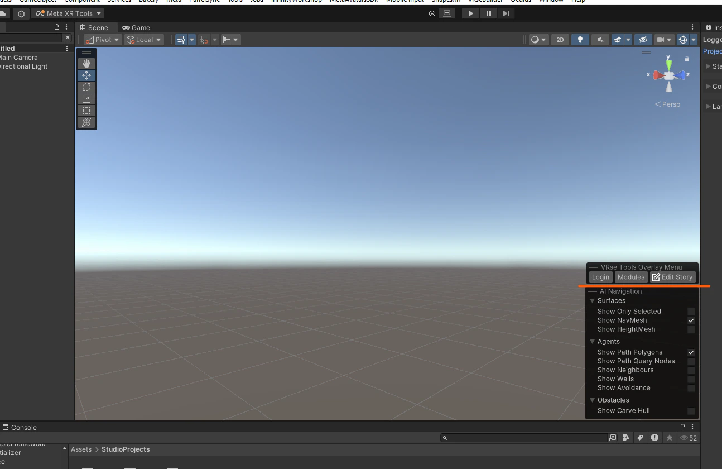The image size is (722, 469).
Task: Mute scene audio using the speaker icon
Action: pyautogui.click(x=599, y=40)
